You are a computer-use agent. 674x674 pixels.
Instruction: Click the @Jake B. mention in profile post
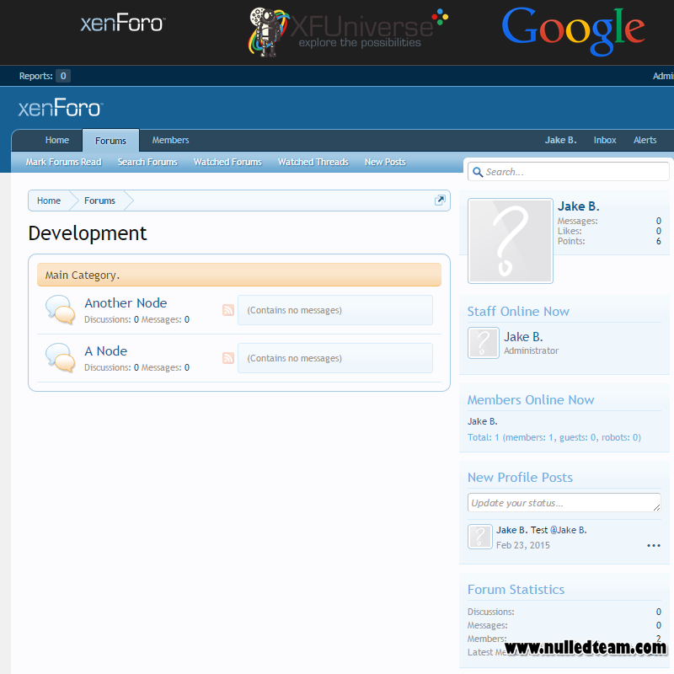(568, 530)
